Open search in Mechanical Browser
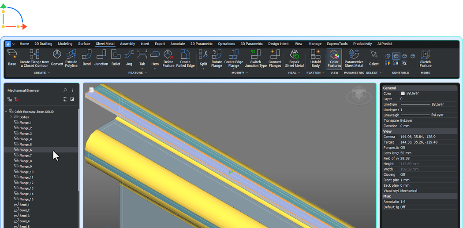Image resolution: width=463 pixels, height=228 pixels. [65, 90]
